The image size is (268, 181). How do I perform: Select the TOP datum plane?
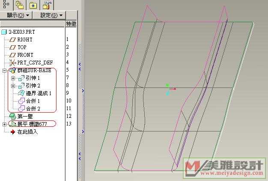22,47
